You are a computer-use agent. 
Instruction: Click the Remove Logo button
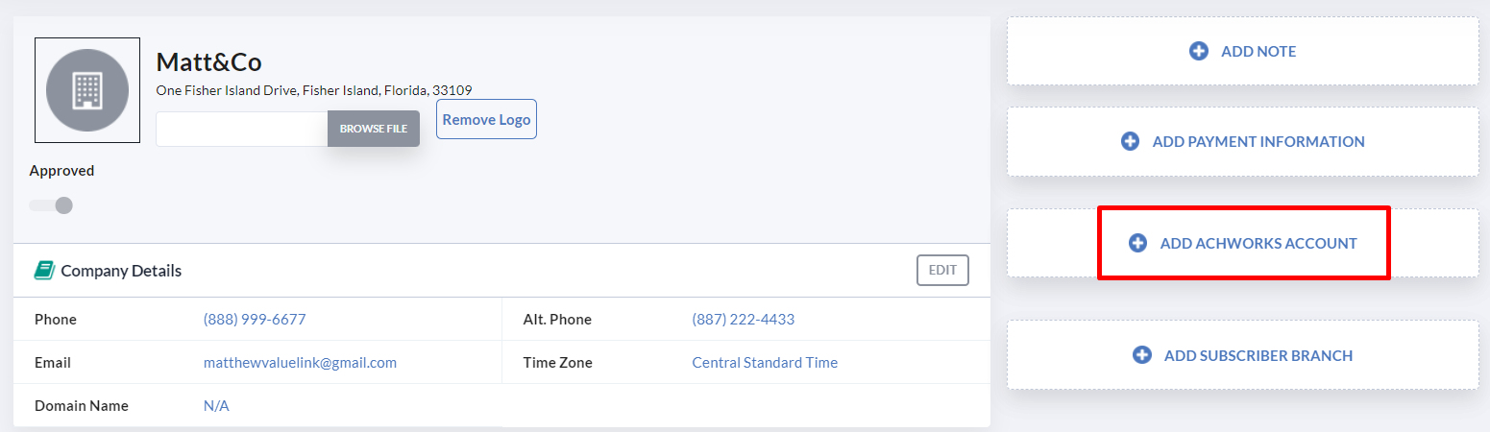point(486,119)
